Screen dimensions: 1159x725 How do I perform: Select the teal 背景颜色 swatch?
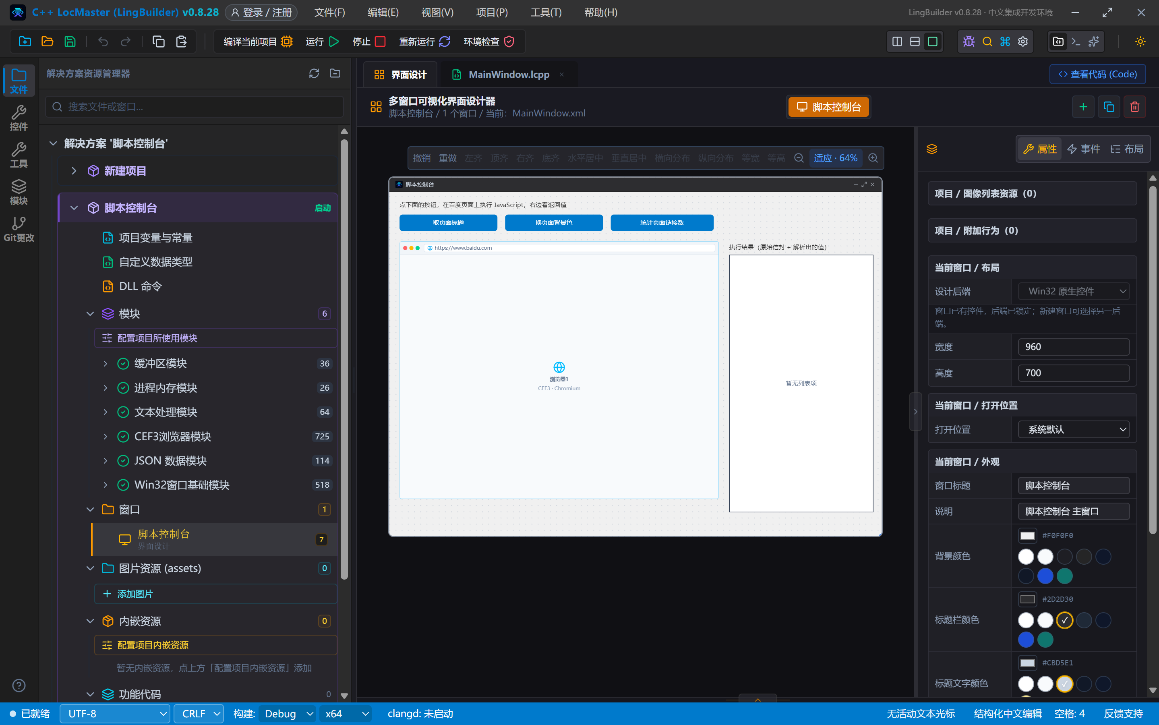(x=1065, y=576)
